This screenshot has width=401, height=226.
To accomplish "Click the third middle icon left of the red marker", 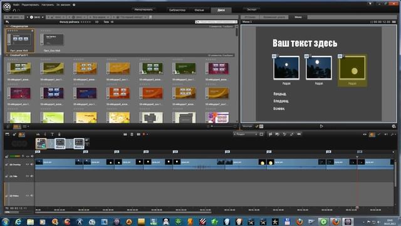I will 138,134.
